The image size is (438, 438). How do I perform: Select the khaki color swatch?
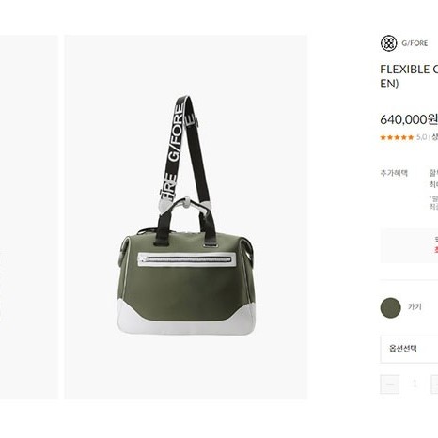point(390,307)
